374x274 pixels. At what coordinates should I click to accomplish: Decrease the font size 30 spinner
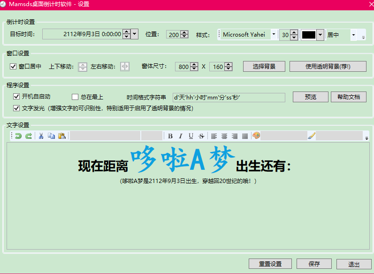click(294, 38)
